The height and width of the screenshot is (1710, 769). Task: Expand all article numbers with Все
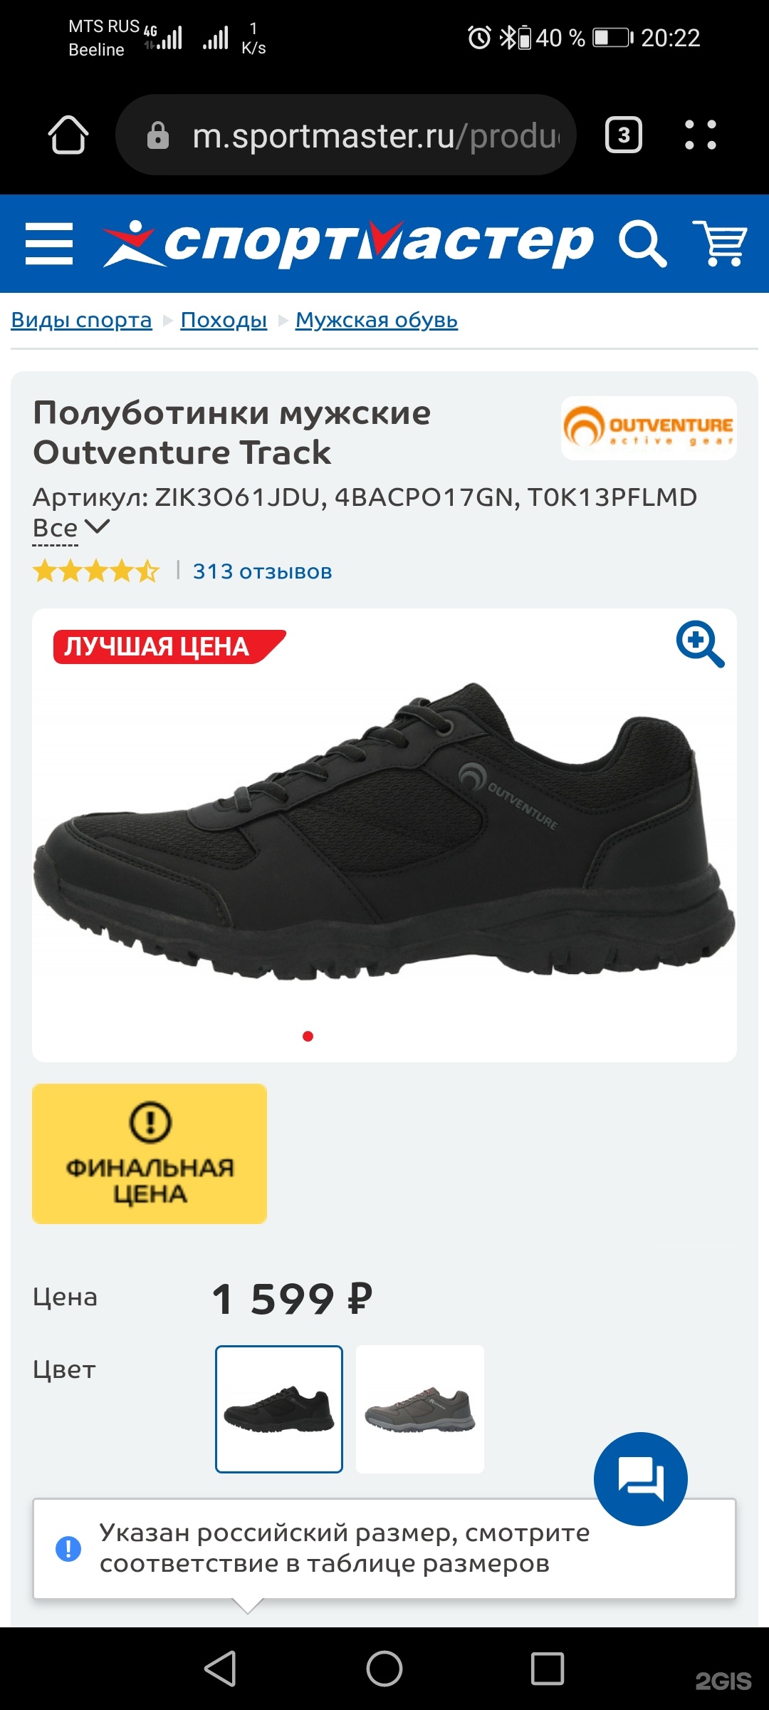click(x=70, y=529)
